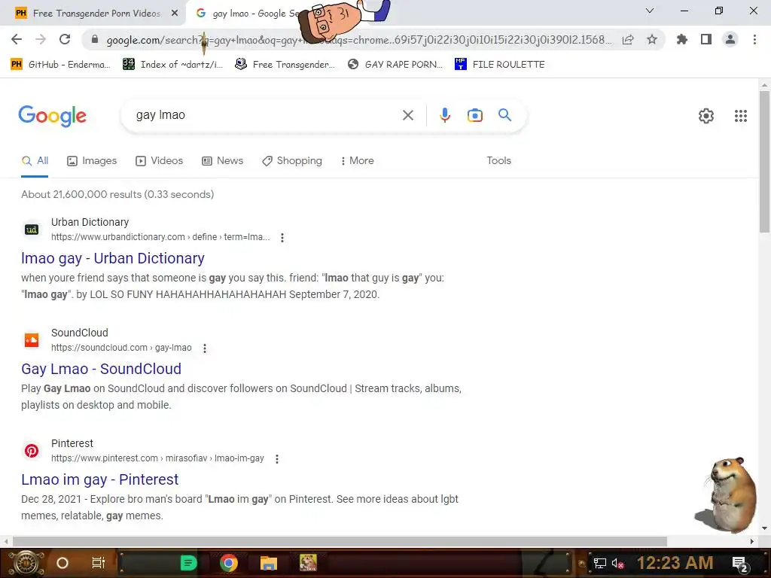This screenshot has width=771, height=578.
Task: Open Chrome three-dot main menu
Action: click(754, 39)
